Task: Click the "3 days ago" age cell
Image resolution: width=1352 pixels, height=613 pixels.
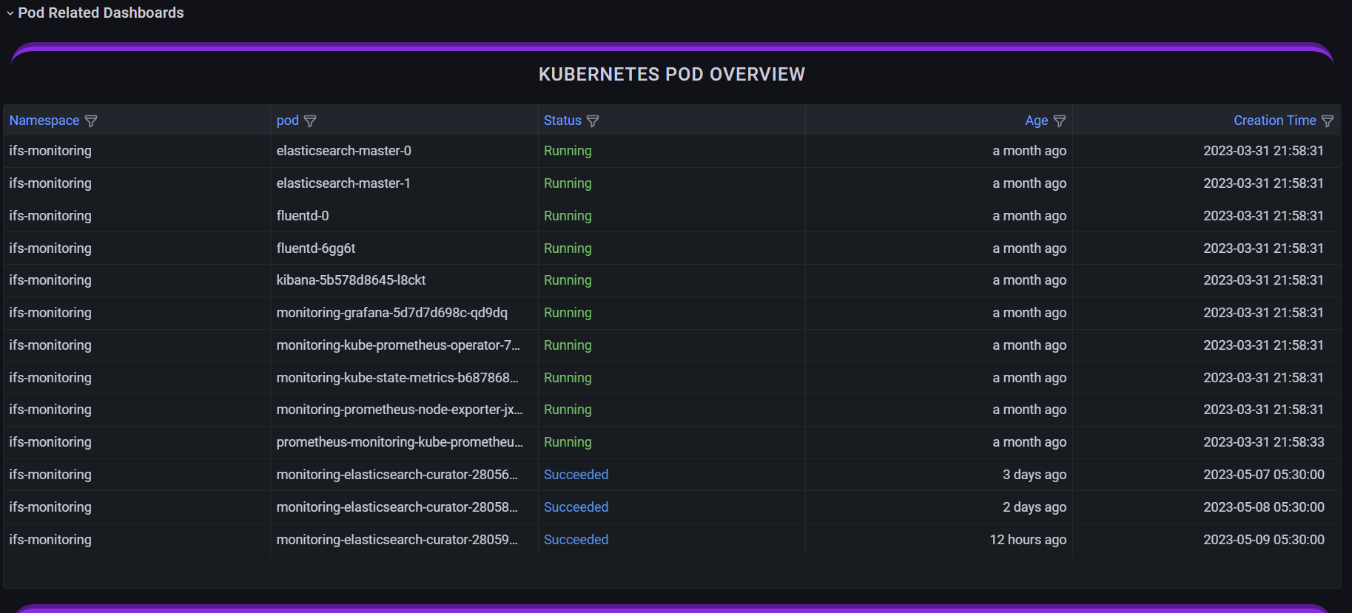Action: pyautogui.click(x=1034, y=475)
